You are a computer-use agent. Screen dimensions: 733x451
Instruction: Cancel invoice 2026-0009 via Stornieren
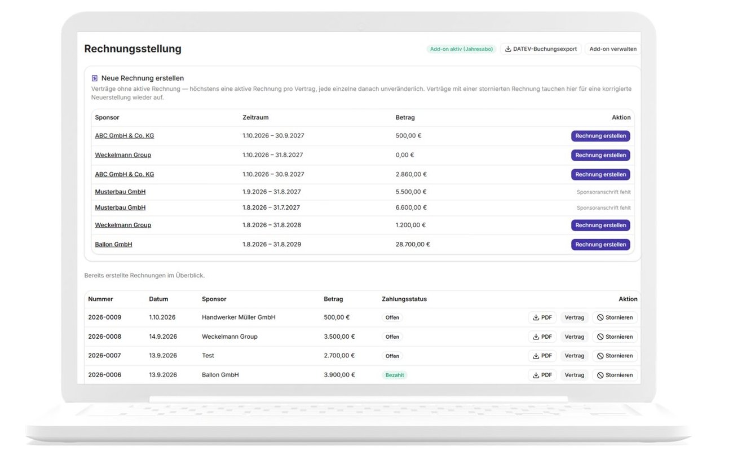click(615, 317)
